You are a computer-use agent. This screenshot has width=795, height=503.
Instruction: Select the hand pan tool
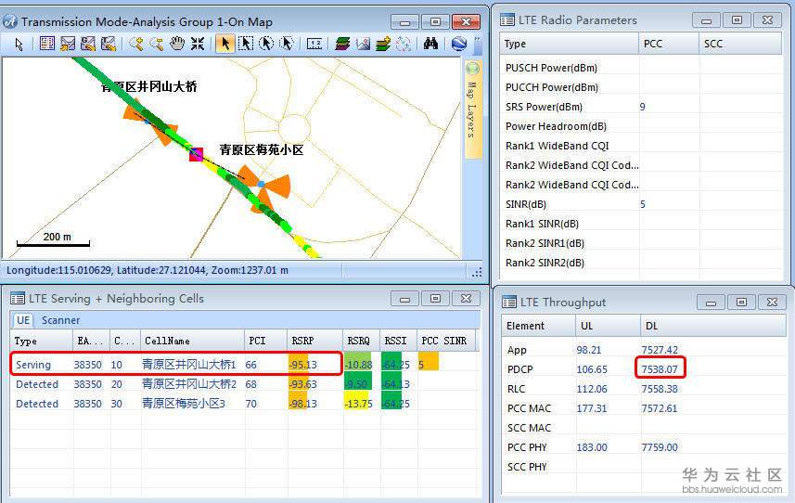177,45
